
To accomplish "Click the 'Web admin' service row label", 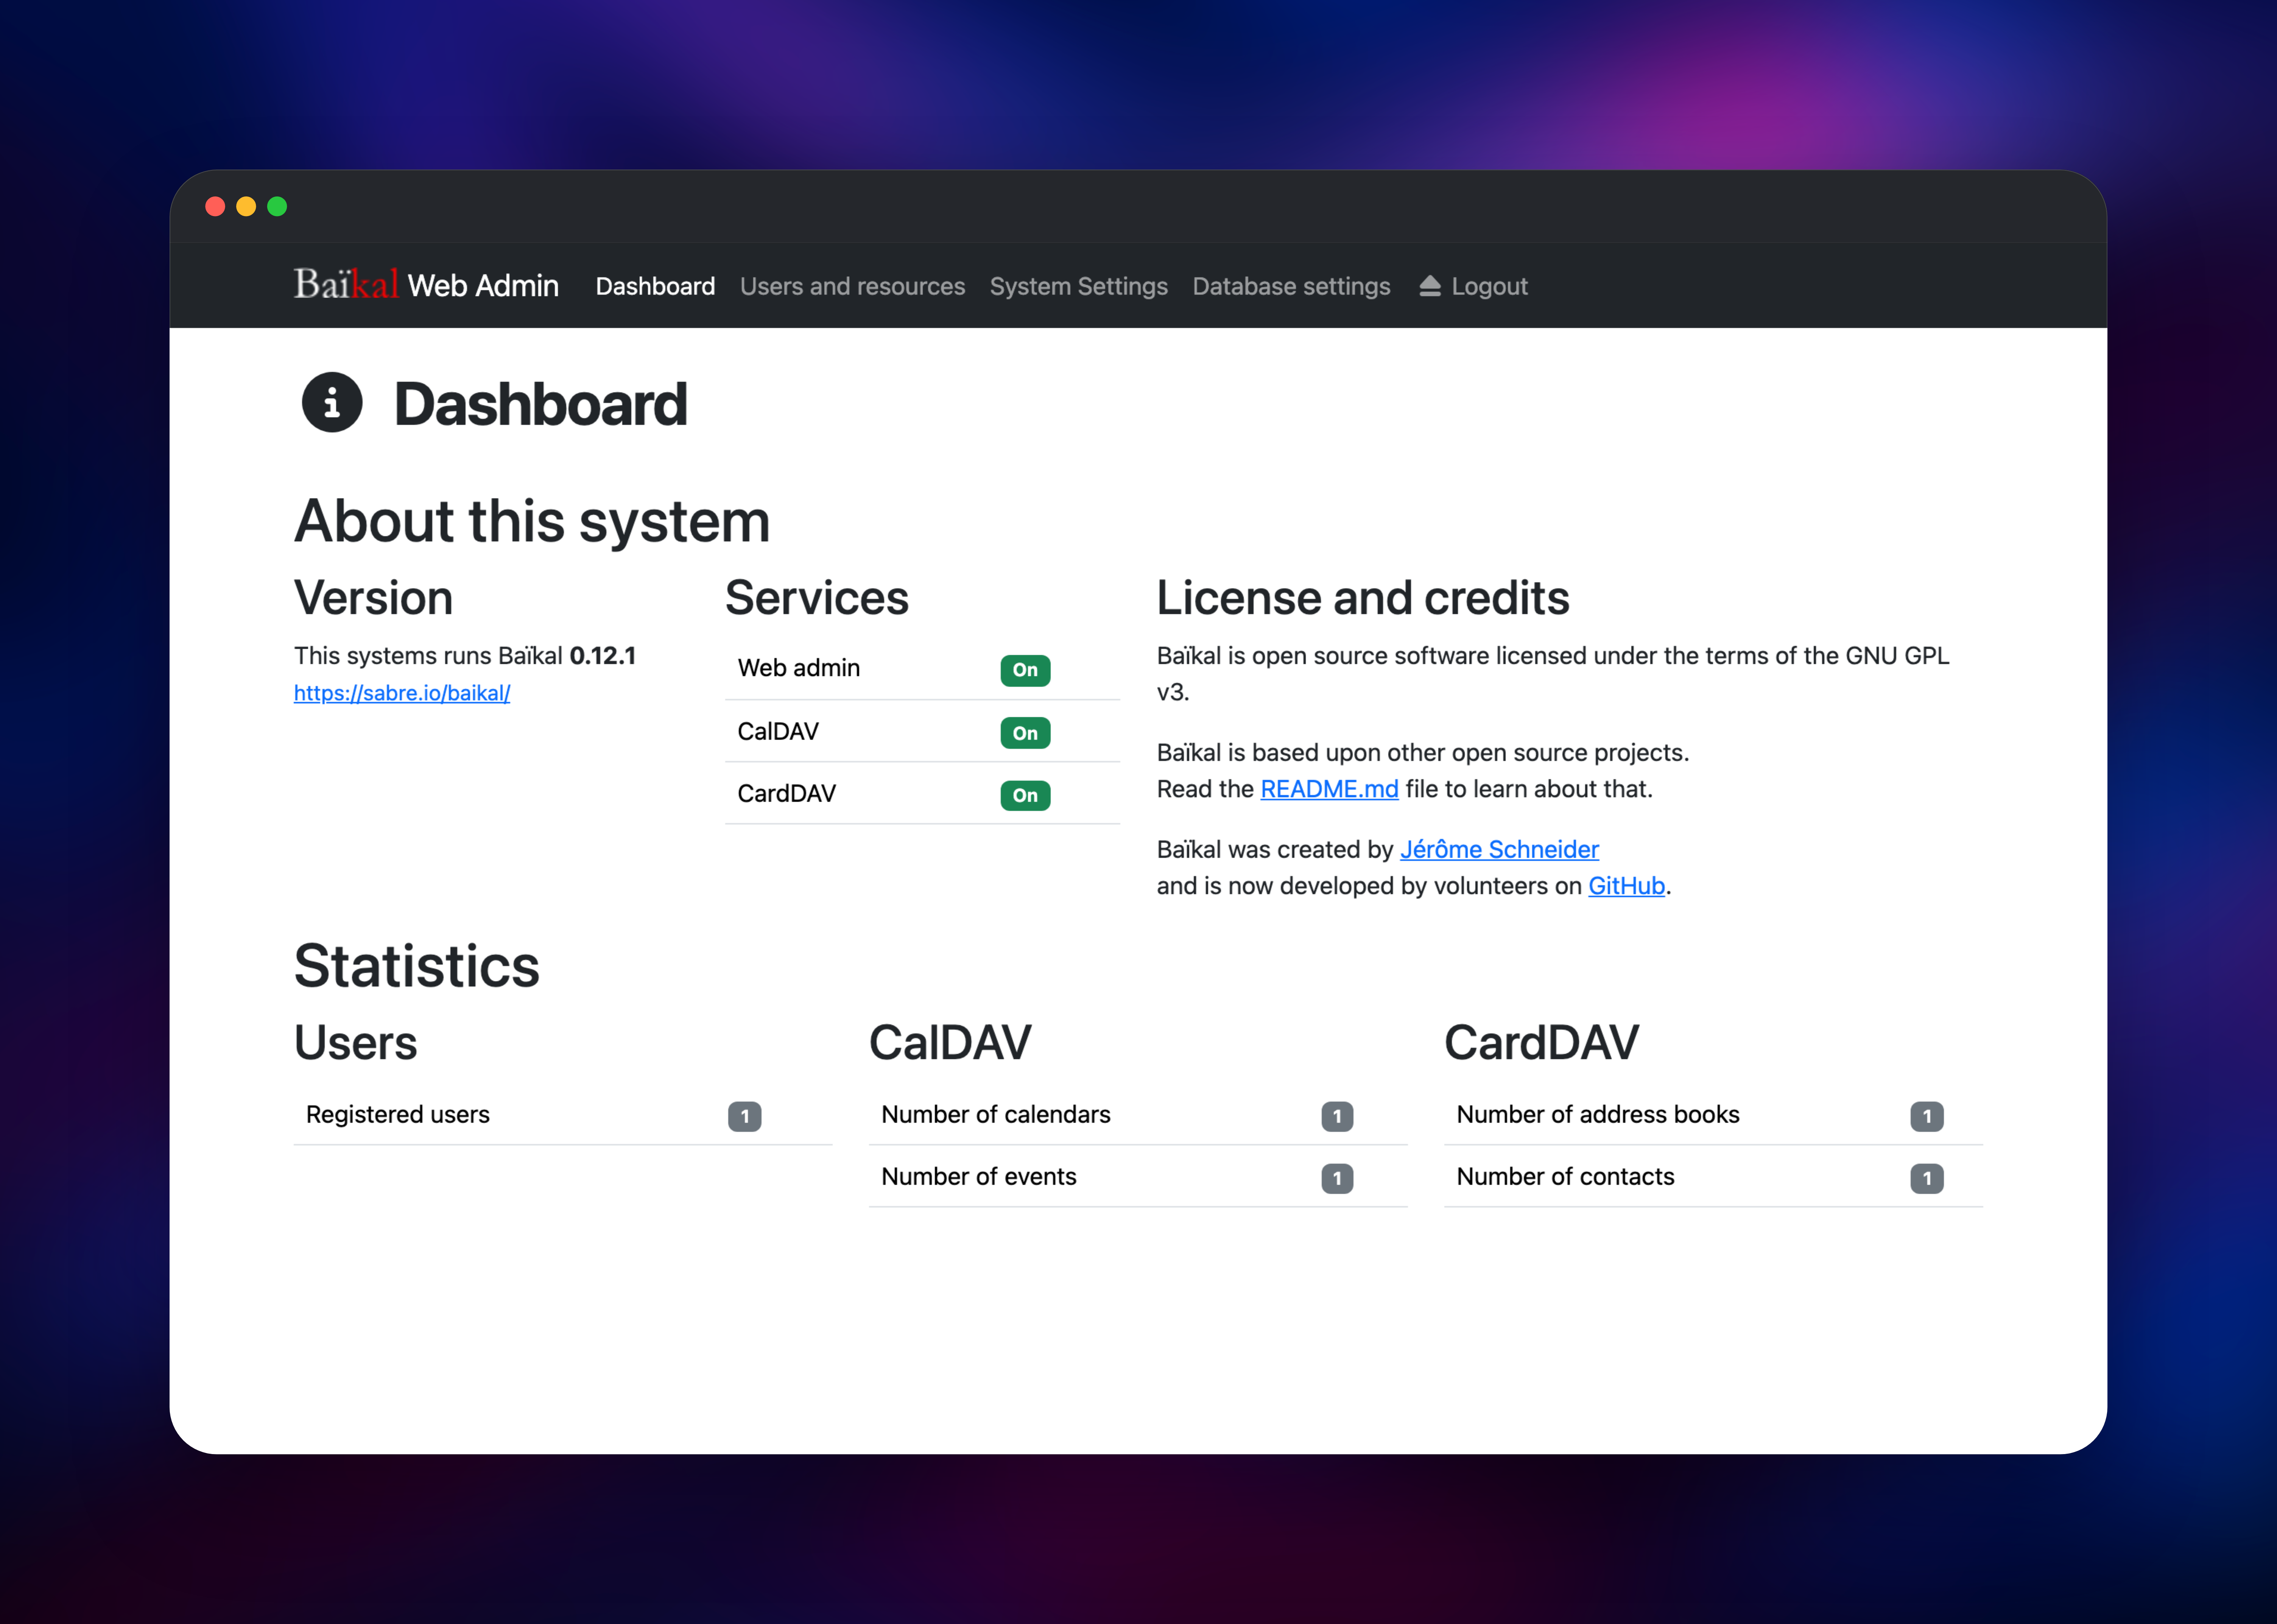I will [x=799, y=668].
